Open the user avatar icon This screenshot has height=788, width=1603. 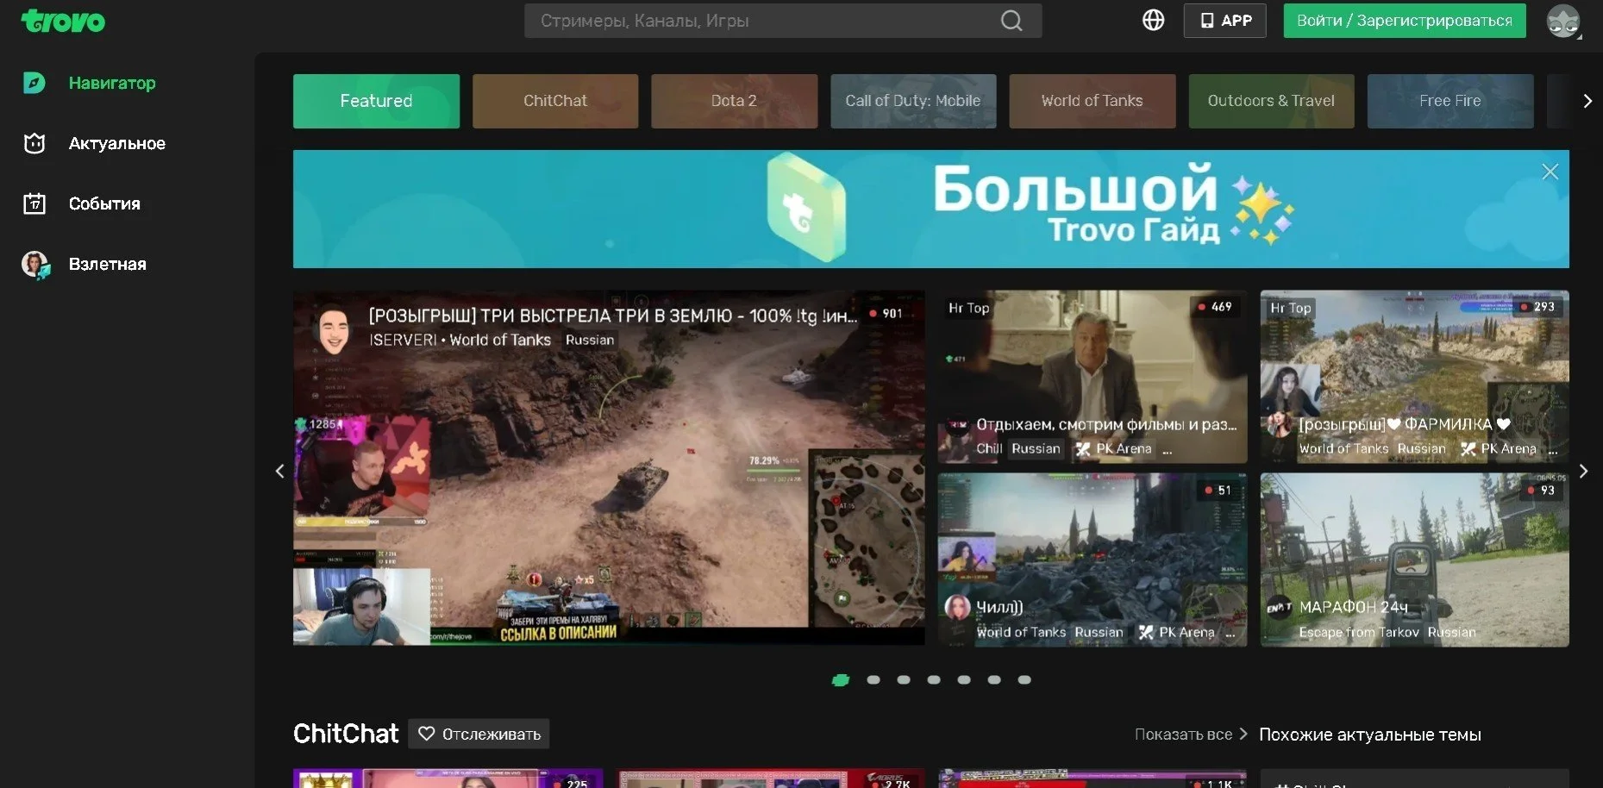coord(1562,21)
